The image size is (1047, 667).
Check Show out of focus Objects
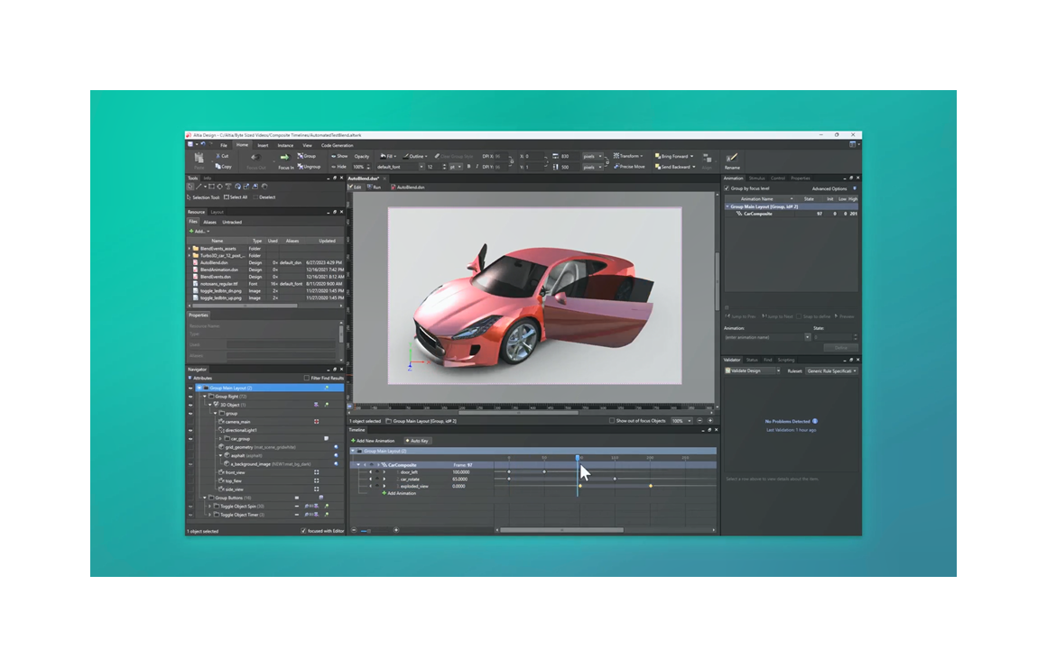pyautogui.click(x=612, y=421)
